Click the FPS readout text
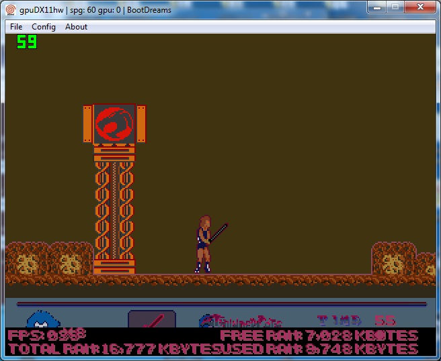The width and height of the screenshot is (441, 361). pyautogui.click(x=46, y=335)
